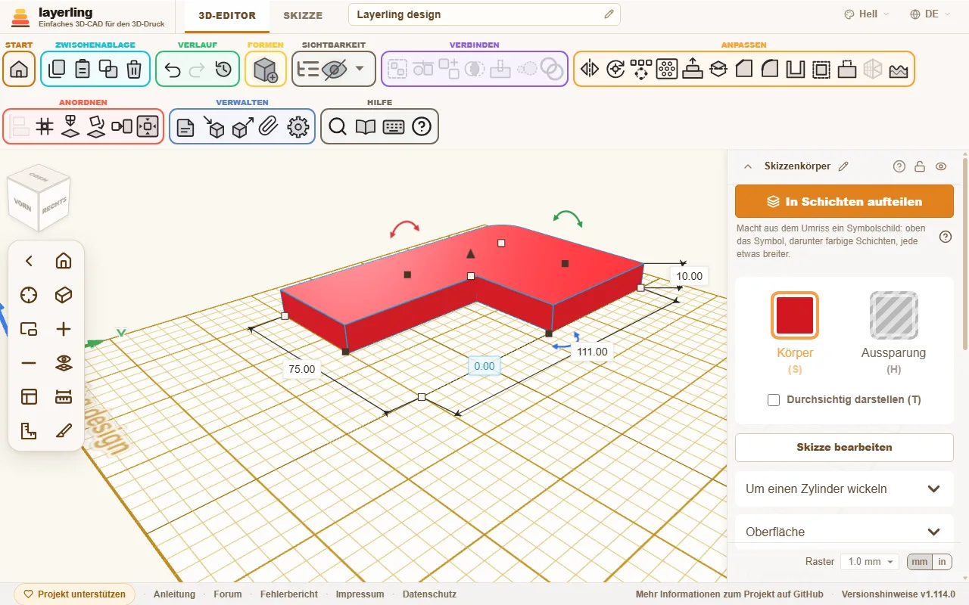The height and width of the screenshot is (605, 969).
Task: Enable the Durchsichtig darstellen checkbox
Action: [x=774, y=400]
